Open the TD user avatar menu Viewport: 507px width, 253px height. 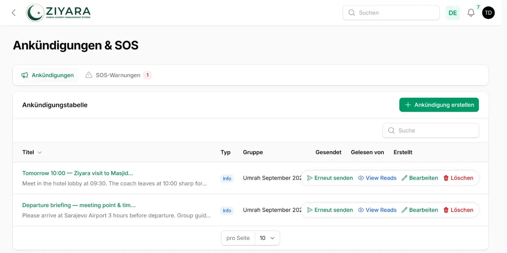(488, 13)
